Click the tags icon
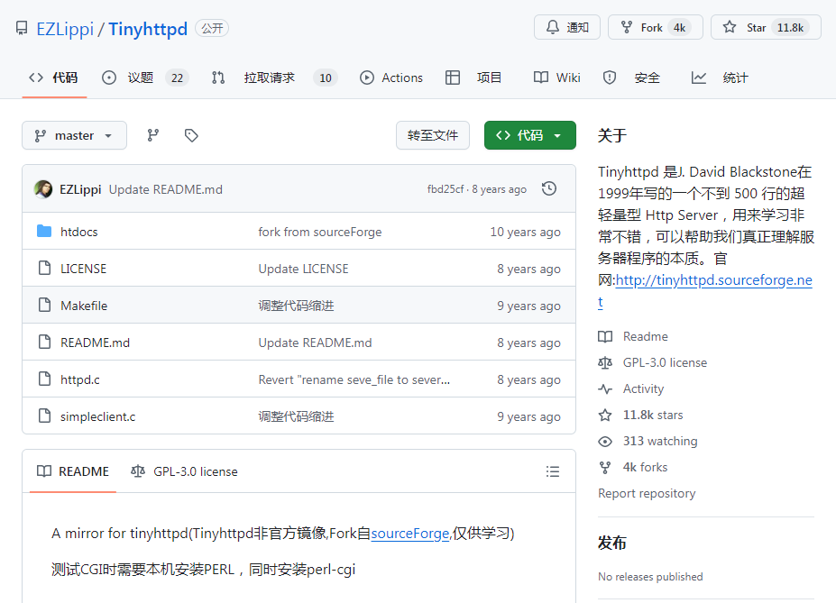Image resolution: width=836 pixels, height=603 pixels. pyautogui.click(x=191, y=135)
